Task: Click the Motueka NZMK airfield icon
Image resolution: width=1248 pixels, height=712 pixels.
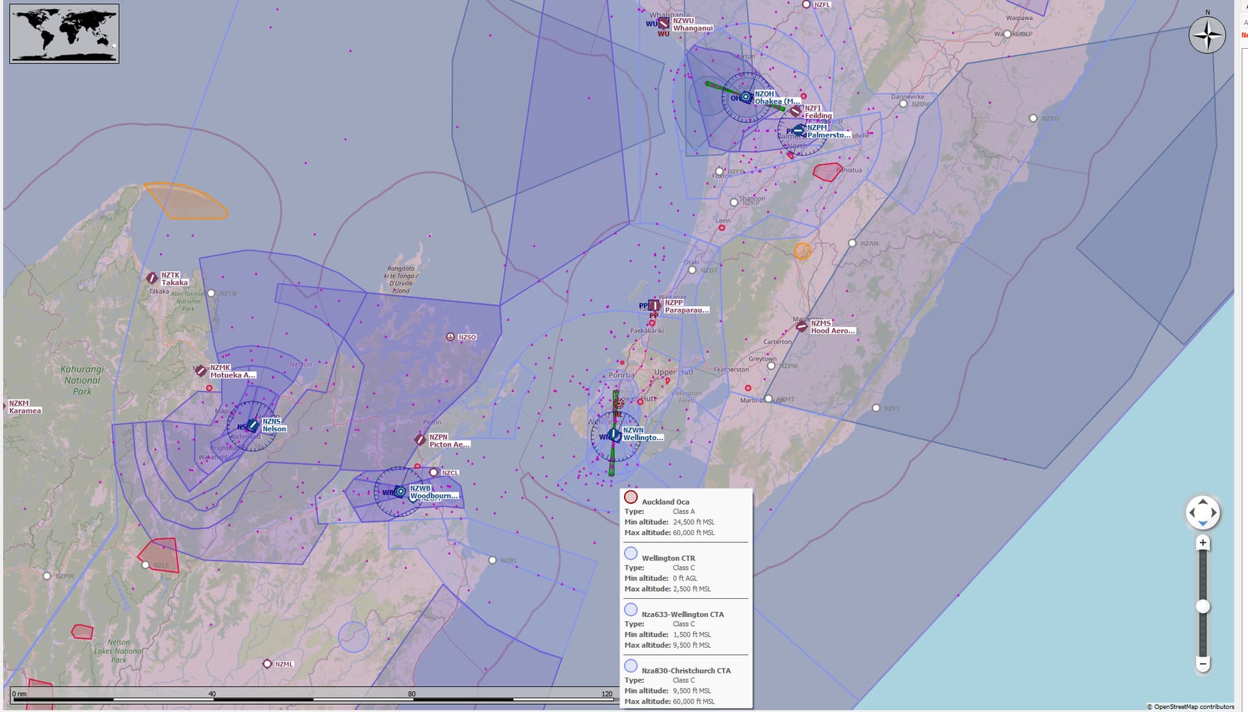Action: click(x=200, y=371)
